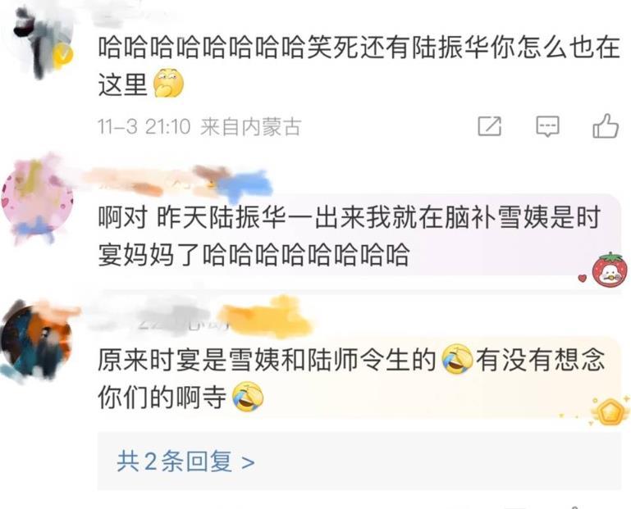The width and height of the screenshot is (631, 509).
Task: Click the strawberry comment decoration badge
Action: [x=610, y=270]
